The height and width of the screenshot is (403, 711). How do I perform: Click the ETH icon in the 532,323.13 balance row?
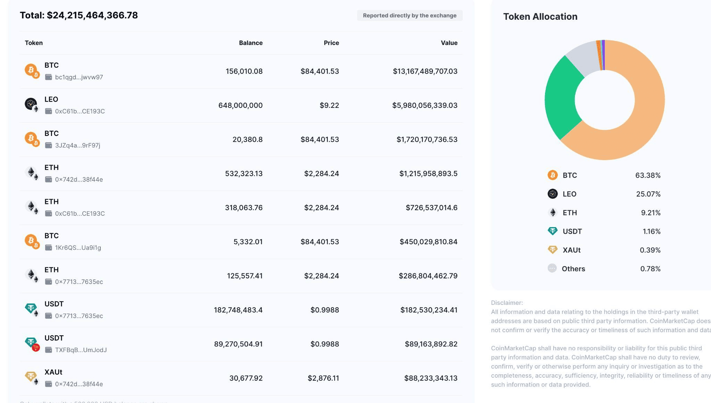pos(31,172)
